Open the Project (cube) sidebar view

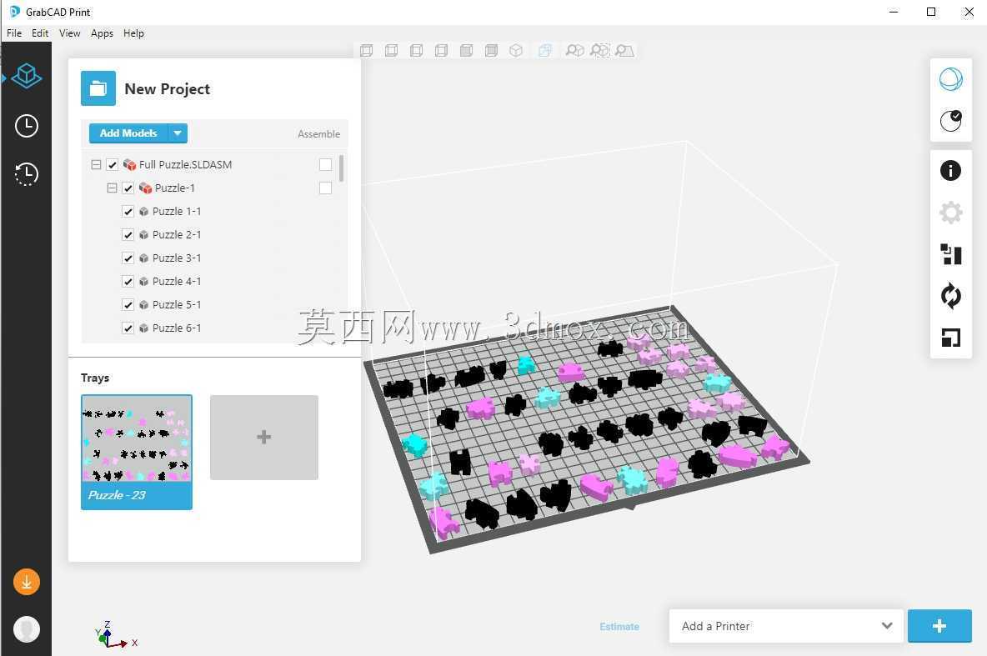[27, 77]
